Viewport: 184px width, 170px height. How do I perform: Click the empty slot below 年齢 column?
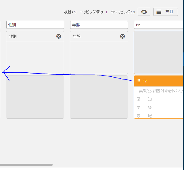99,97
